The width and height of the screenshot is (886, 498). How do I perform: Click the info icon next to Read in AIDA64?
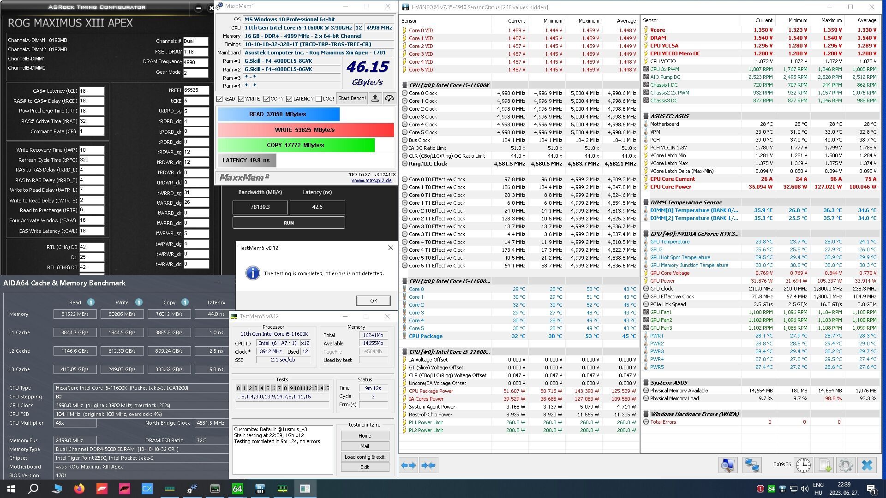[91, 302]
